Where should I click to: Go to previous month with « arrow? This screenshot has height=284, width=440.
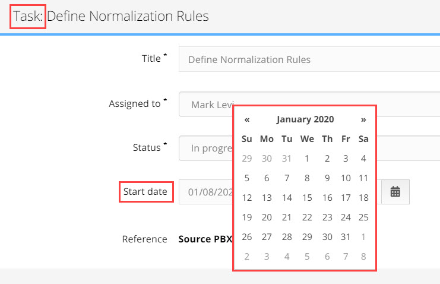tap(247, 119)
